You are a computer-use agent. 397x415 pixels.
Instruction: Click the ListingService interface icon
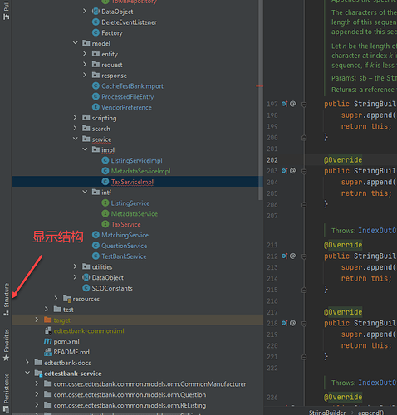point(105,203)
